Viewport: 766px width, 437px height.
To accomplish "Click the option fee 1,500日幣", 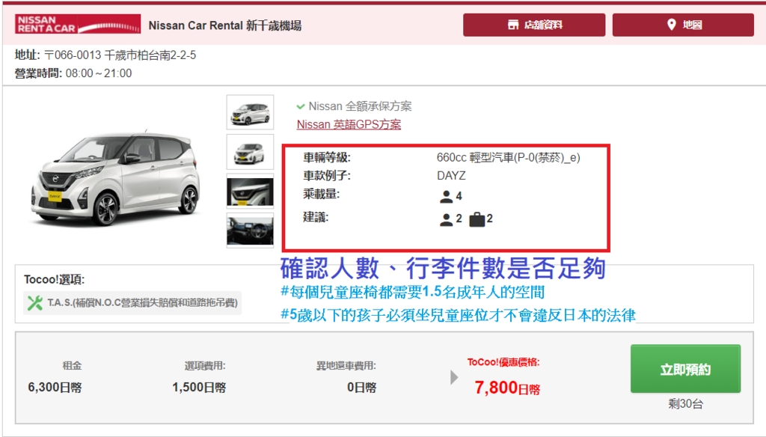I will point(199,388).
